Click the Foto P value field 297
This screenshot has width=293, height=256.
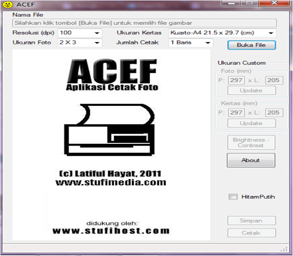tap(236, 80)
